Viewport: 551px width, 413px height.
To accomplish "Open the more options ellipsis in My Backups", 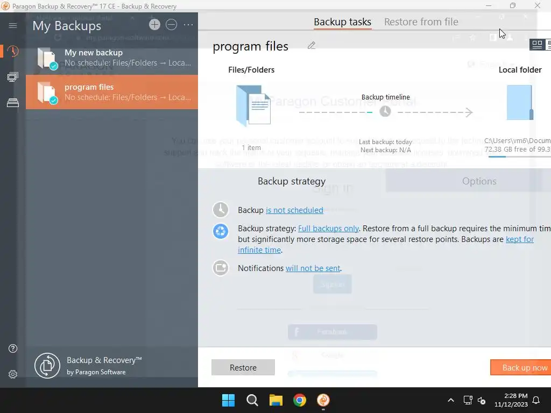I will (x=188, y=25).
